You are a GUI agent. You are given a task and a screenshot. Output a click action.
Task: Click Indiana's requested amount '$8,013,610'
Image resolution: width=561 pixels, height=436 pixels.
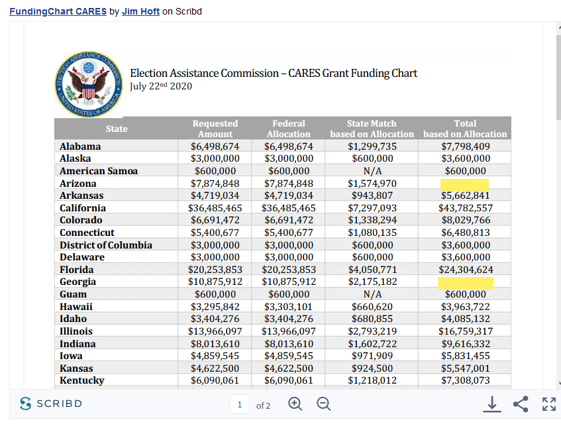click(215, 344)
